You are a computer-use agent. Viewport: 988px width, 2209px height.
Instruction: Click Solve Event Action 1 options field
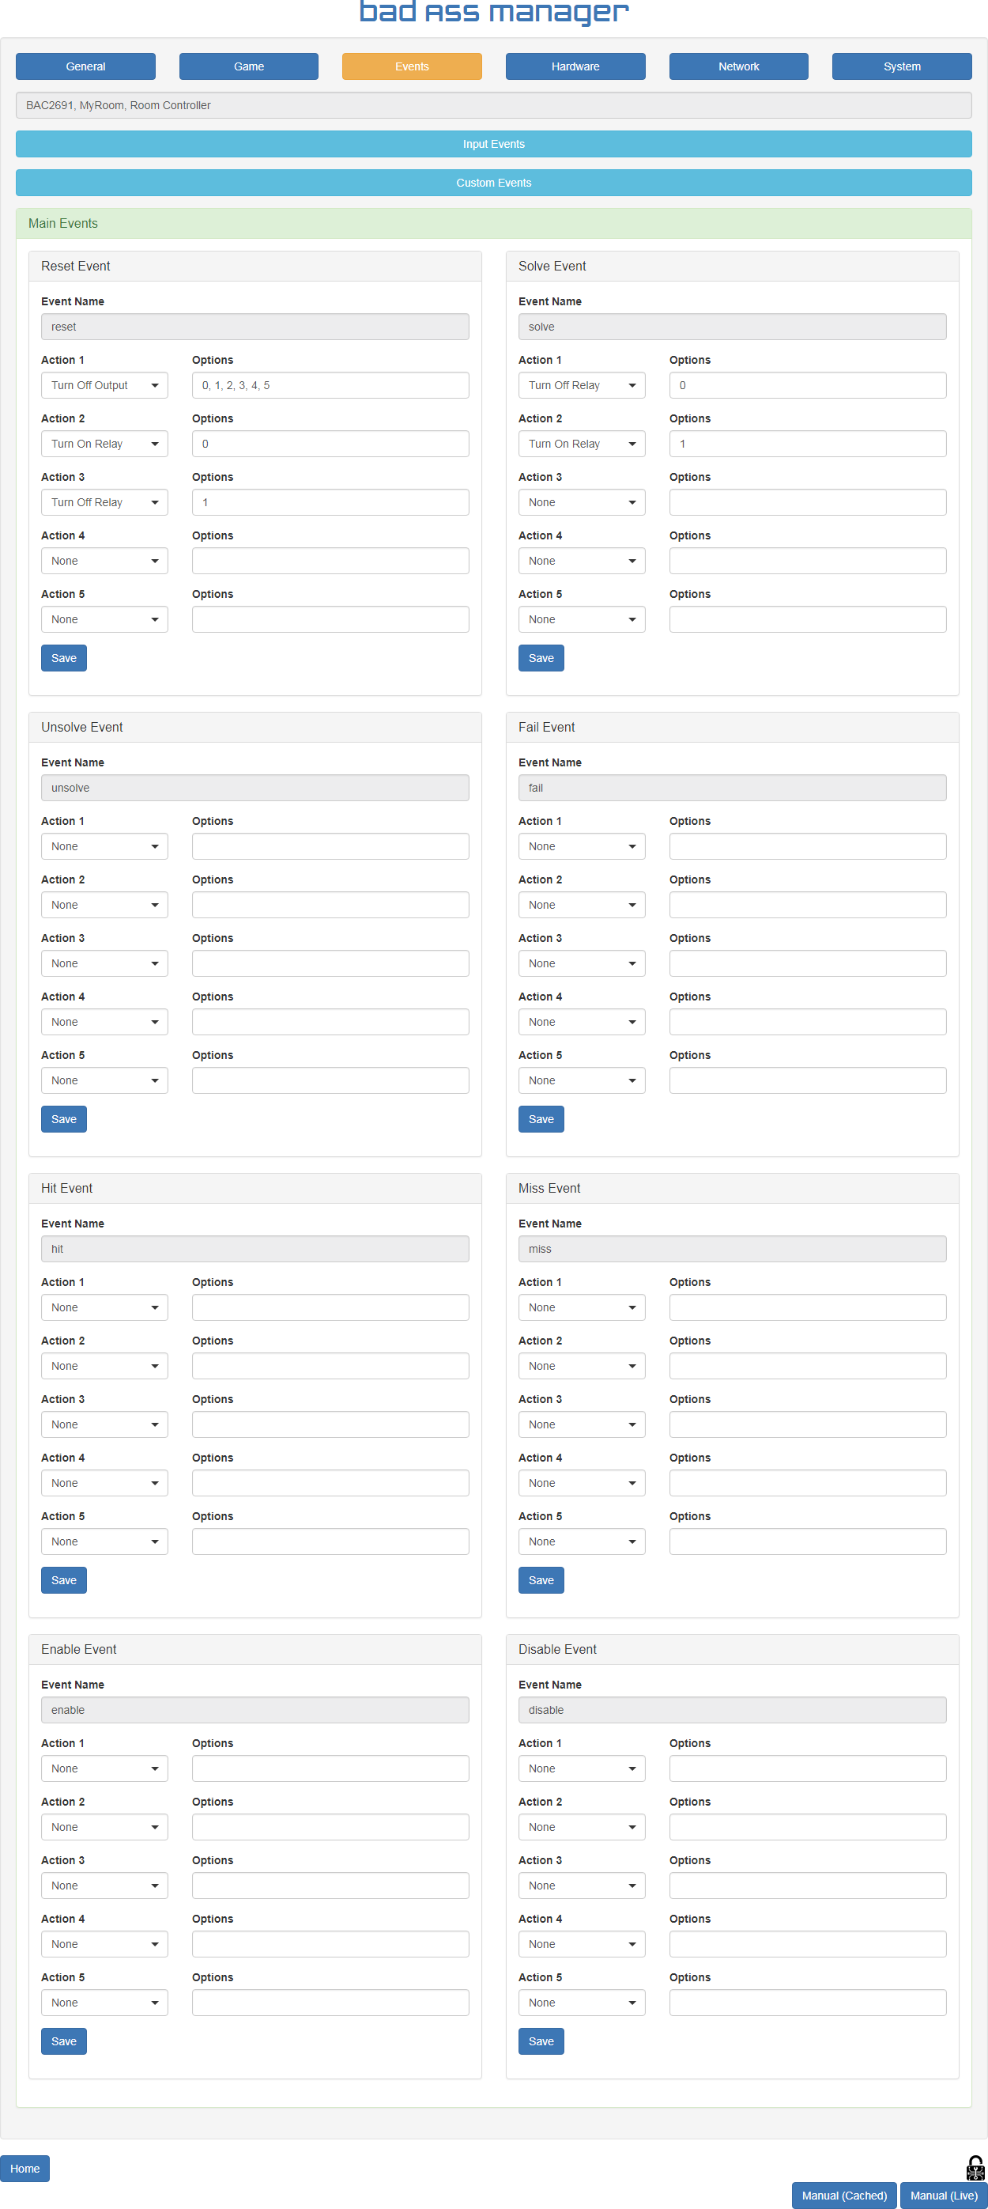coord(808,385)
